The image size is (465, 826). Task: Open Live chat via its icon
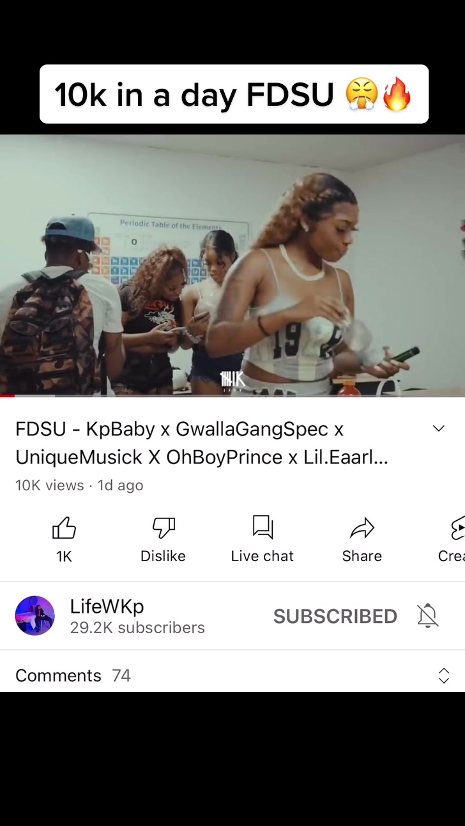pos(263,527)
